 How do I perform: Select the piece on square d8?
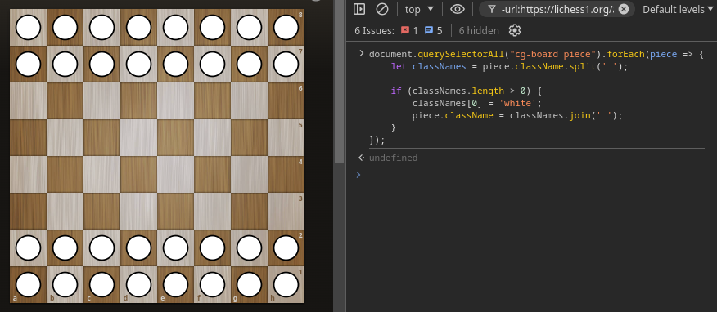(x=138, y=28)
